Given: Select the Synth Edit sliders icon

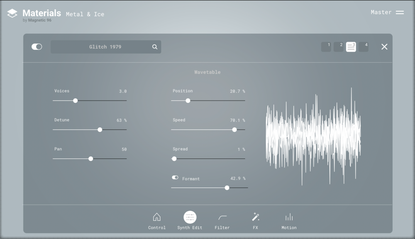Looking at the screenshot, I should coord(190,217).
